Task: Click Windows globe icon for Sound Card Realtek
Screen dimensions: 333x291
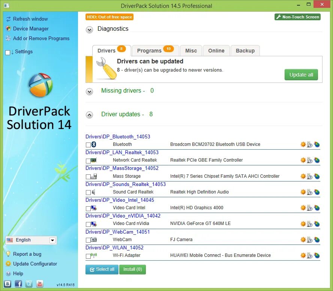Action: (x=317, y=192)
